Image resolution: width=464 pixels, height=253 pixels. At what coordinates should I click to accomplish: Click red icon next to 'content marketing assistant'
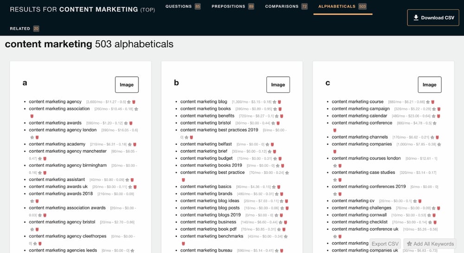(x=132, y=180)
